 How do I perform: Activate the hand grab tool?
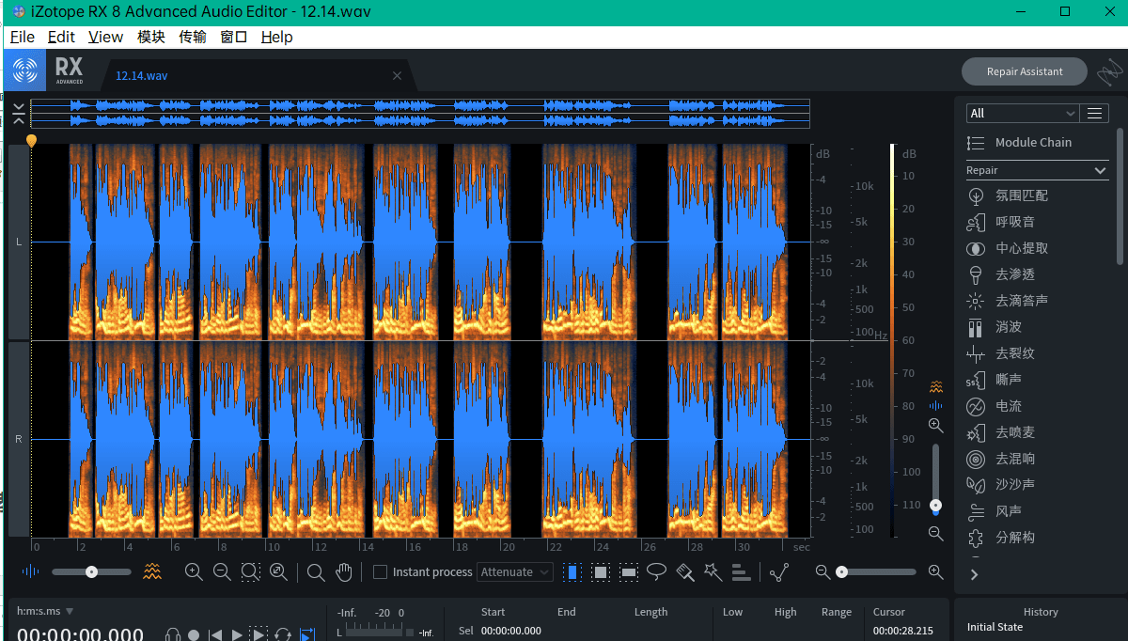[344, 571]
